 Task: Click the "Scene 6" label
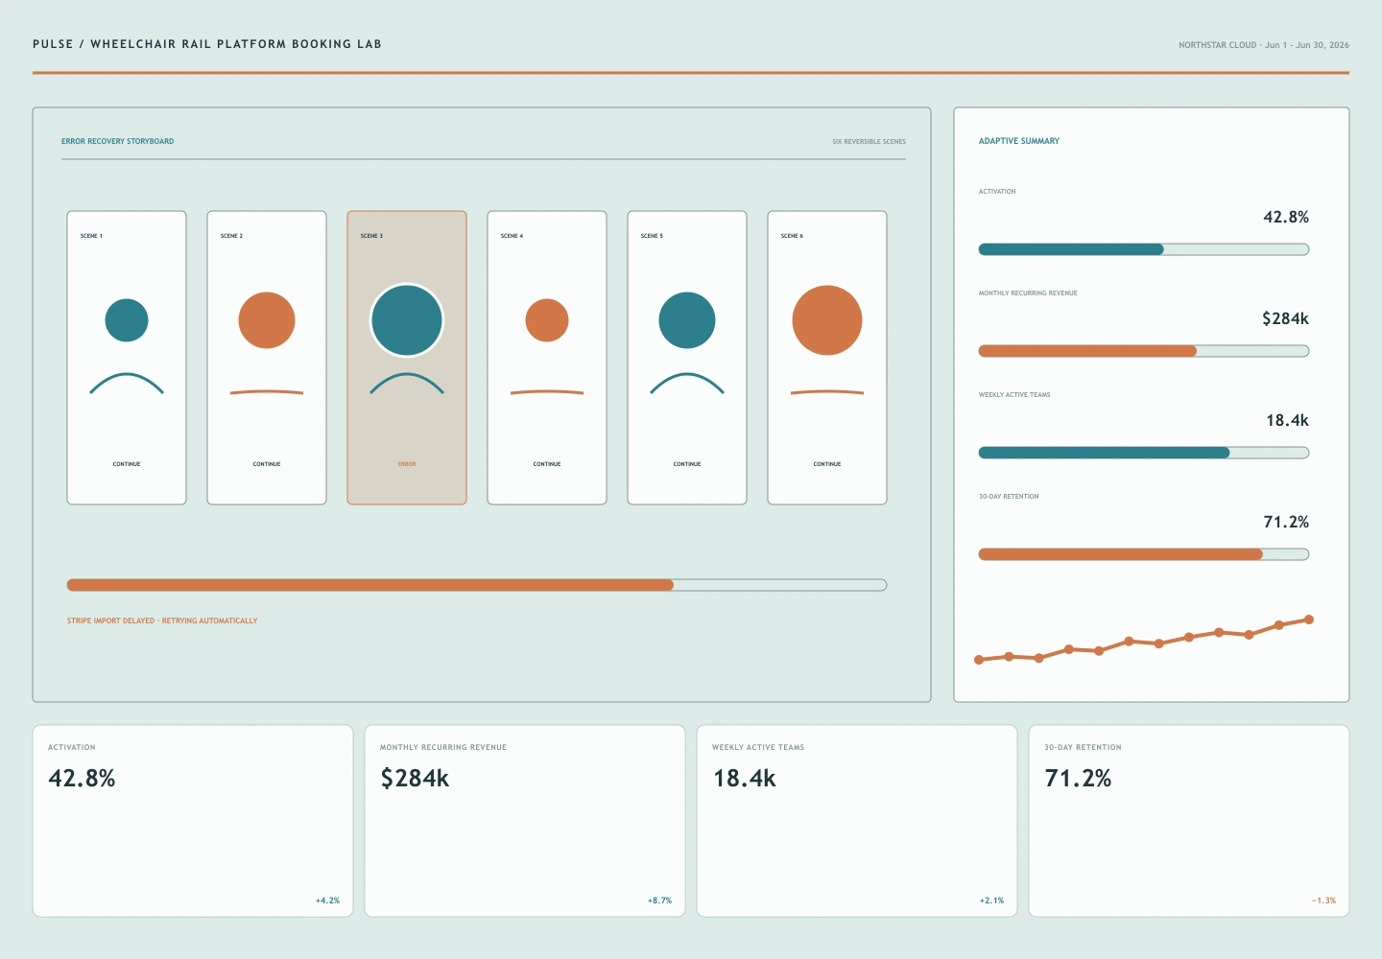pyautogui.click(x=792, y=236)
